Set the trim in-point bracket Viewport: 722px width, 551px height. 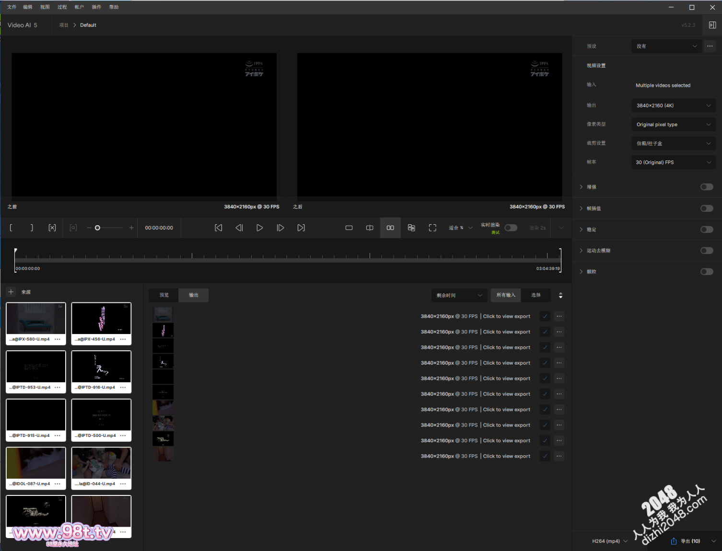tap(11, 228)
